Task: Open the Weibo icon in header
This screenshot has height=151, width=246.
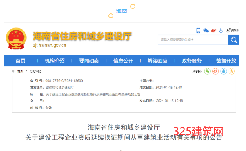Action: (x=213, y=31)
